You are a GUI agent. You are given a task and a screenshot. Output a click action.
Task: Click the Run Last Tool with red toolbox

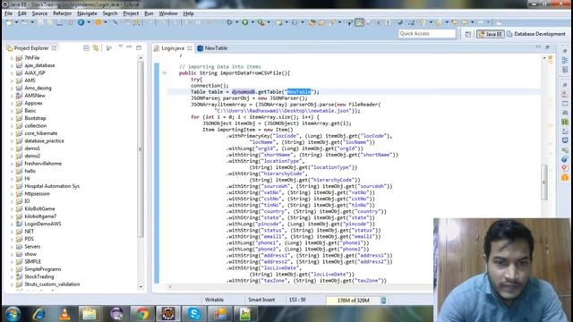(x=261, y=22)
